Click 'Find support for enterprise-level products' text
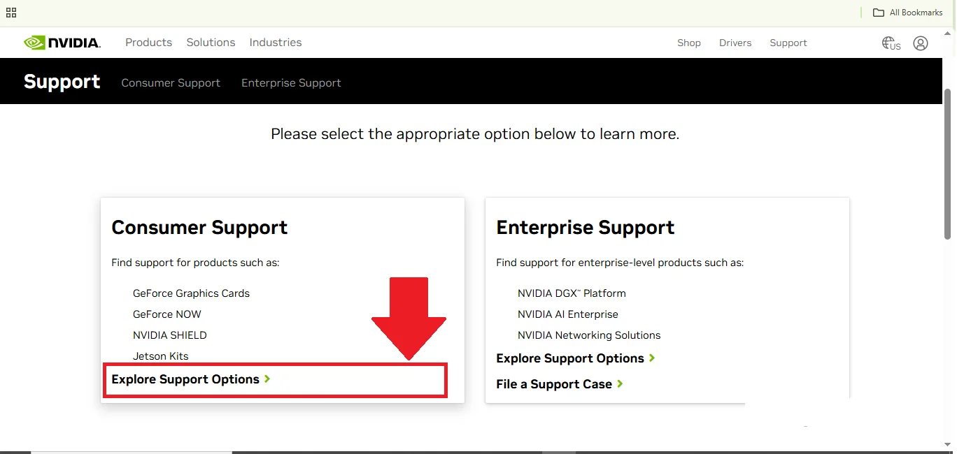 [x=620, y=263]
